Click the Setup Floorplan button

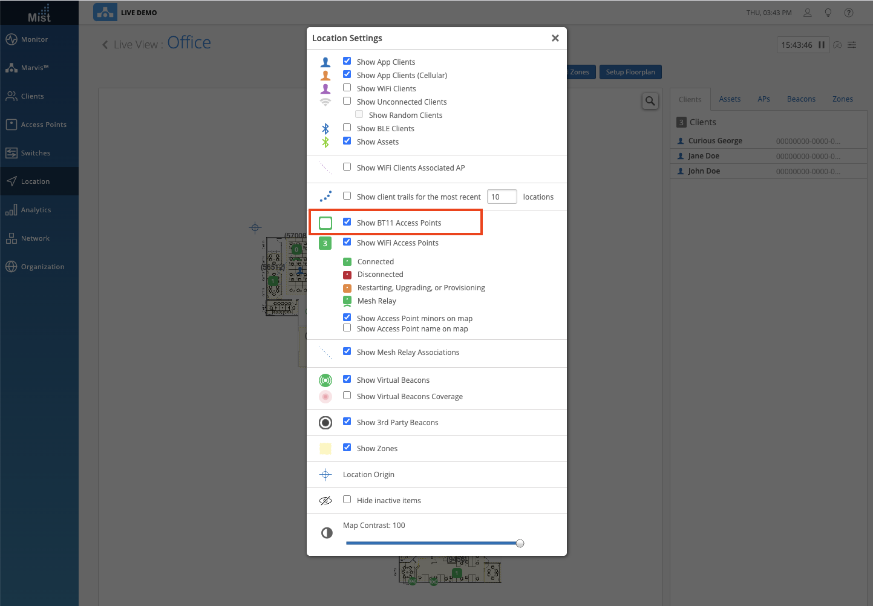pos(630,72)
